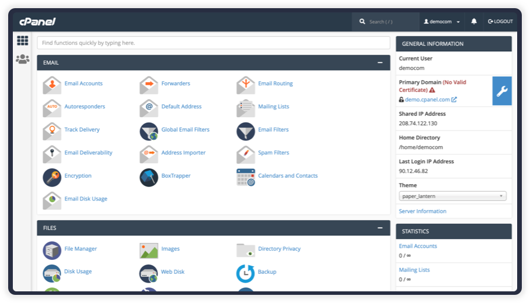The width and height of the screenshot is (530, 303).
Task: Open the Backup clock arrow icon
Action: tap(245, 273)
